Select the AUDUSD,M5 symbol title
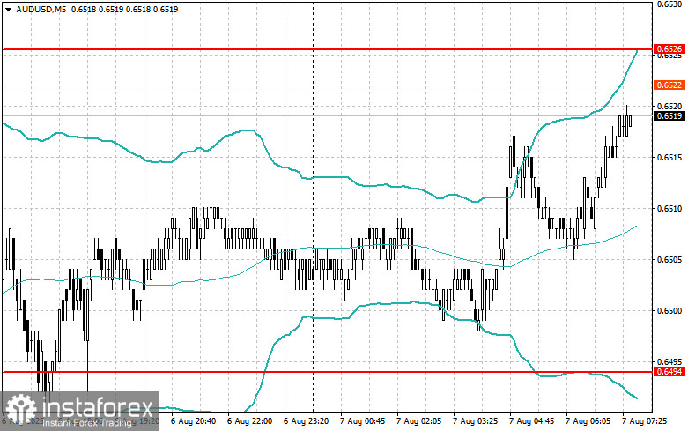Screen dimensions: 688x431 41,9
